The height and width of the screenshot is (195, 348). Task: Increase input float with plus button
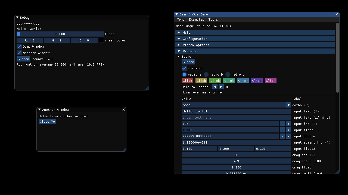[x=288, y=130]
